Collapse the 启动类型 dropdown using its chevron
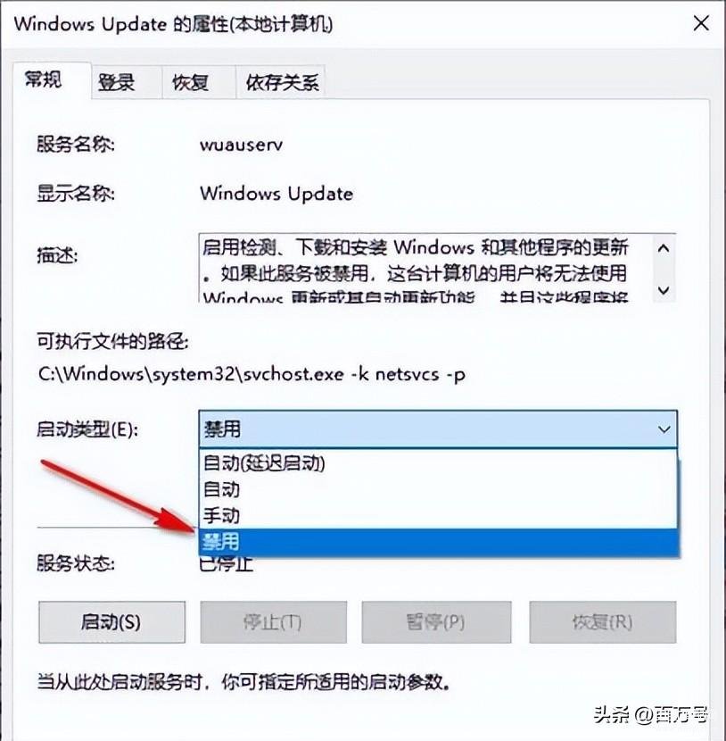Image resolution: width=726 pixels, height=741 pixels. click(664, 429)
